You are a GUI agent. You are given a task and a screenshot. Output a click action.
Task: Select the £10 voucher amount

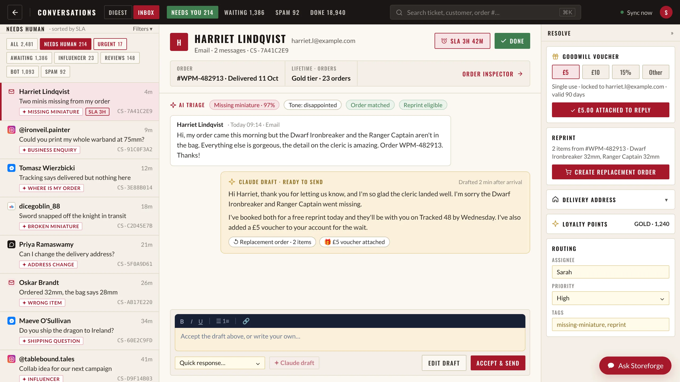(596, 72)
